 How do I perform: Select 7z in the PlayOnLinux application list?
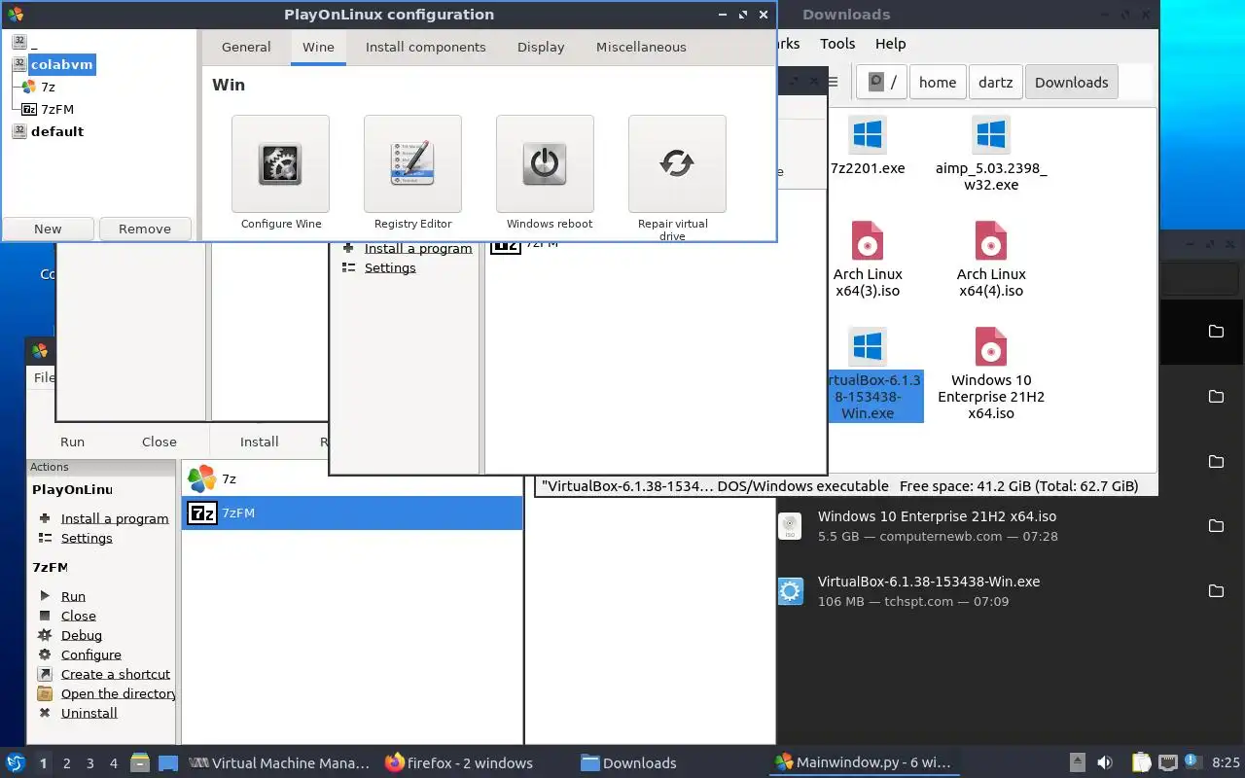[352, 478]
